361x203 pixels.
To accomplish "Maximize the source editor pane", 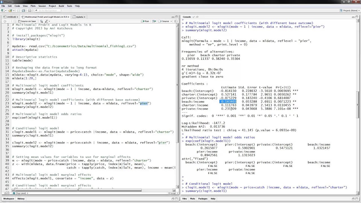I will (x=176, y=17).
